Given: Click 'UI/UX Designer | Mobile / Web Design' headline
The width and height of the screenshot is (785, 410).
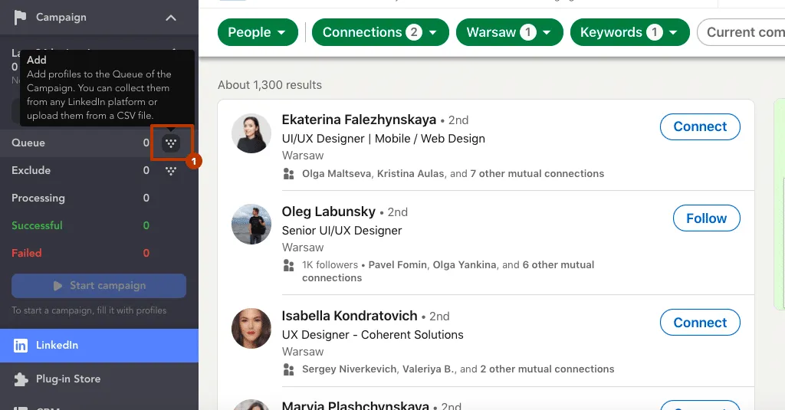Looking at the screenshot, I should point(383,139).
